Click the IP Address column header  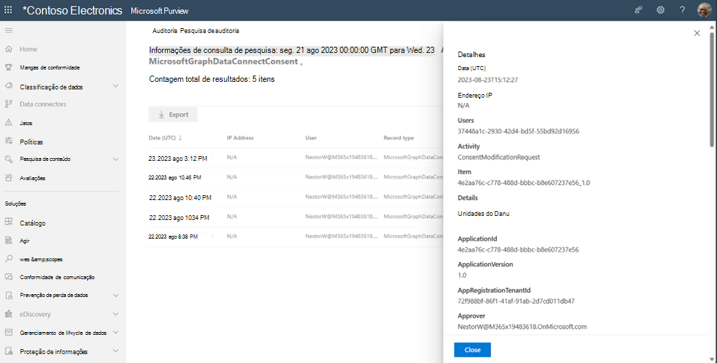[240, 137]
